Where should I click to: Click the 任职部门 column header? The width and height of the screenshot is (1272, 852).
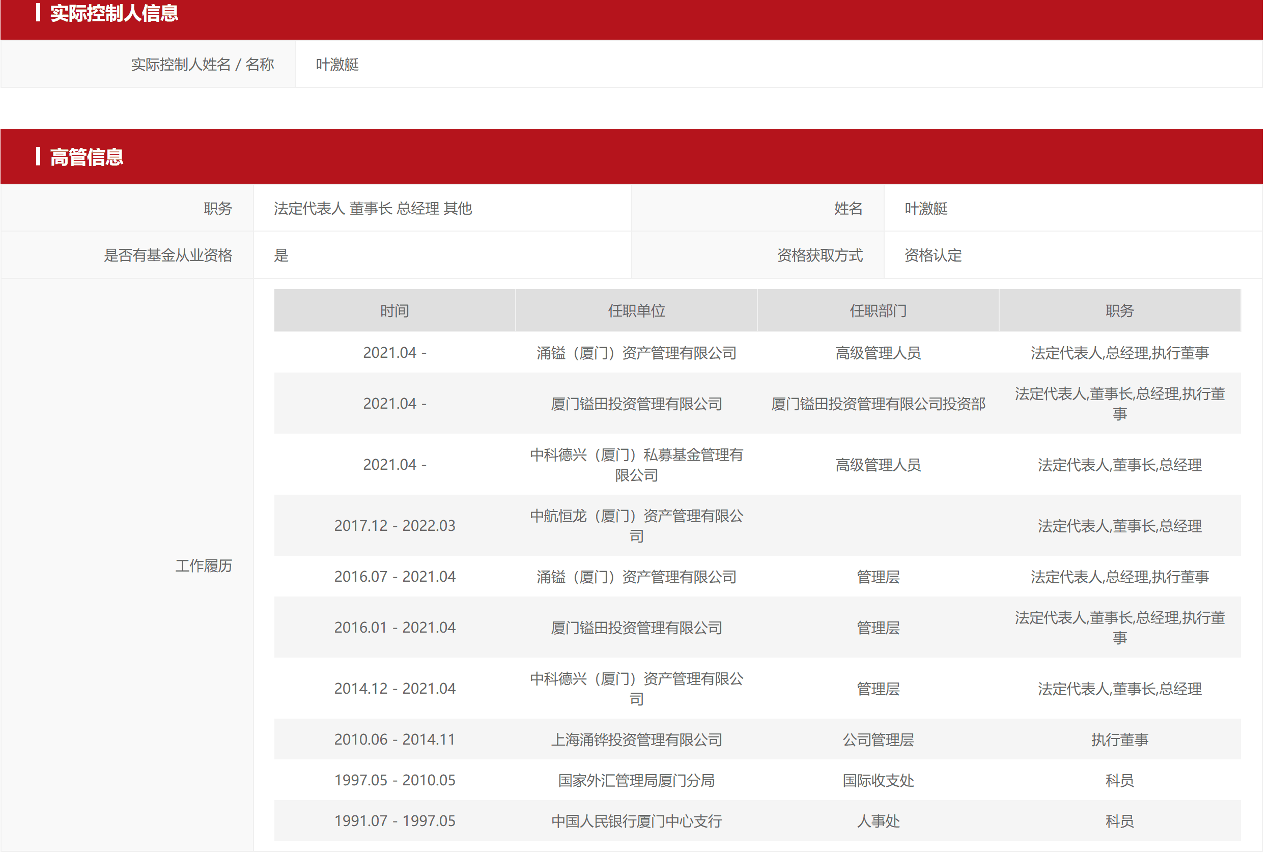[x=879, y=311]
